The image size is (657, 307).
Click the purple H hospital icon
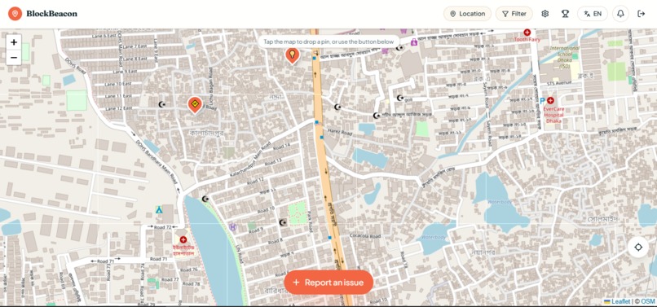233,226
